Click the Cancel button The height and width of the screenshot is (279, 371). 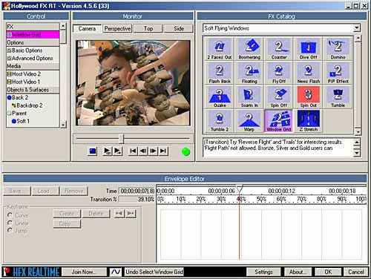(355, 272)
